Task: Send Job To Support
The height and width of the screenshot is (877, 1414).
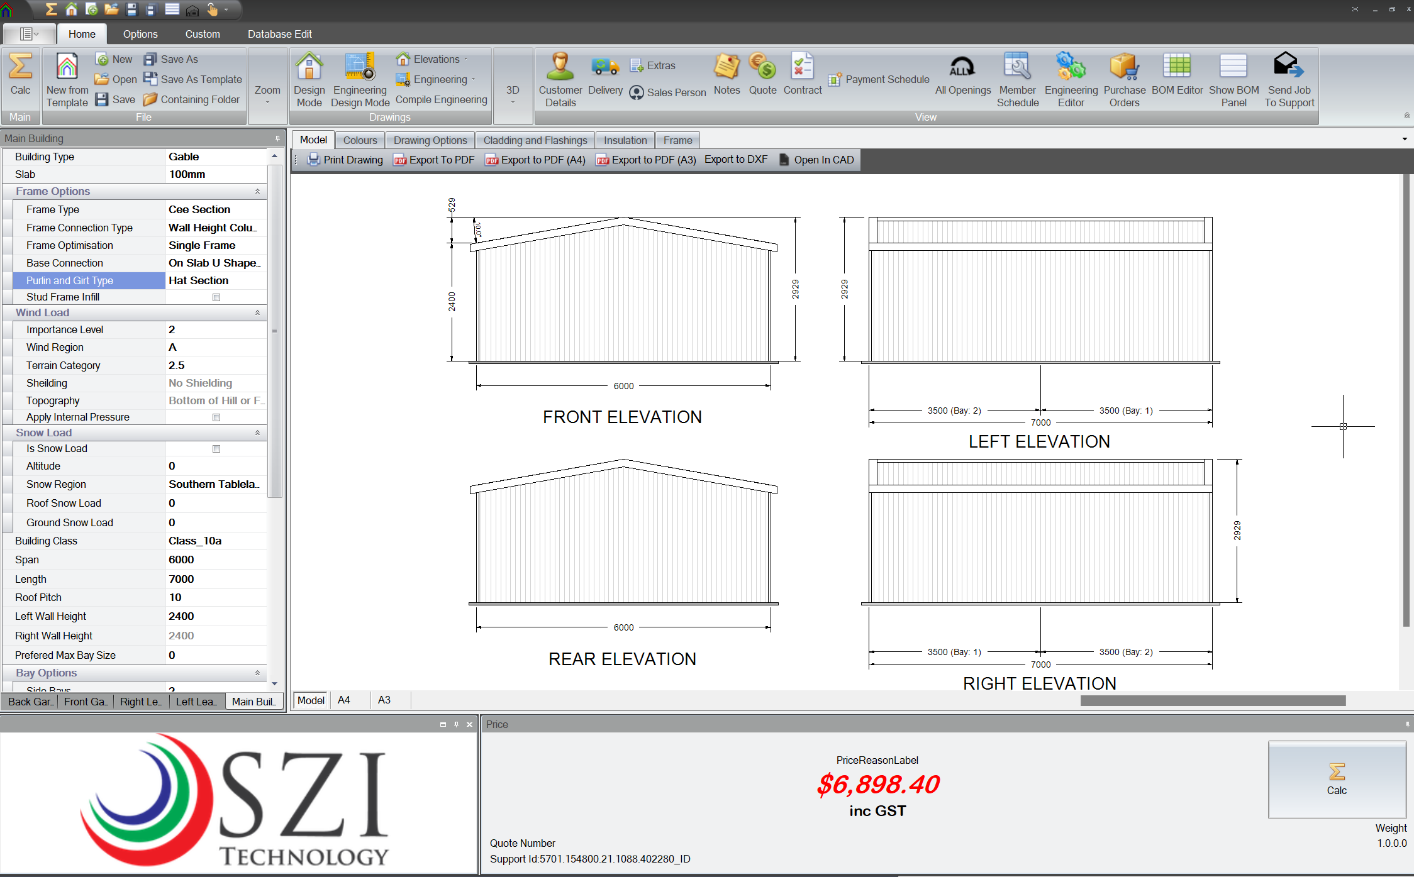Action: 1289,80
